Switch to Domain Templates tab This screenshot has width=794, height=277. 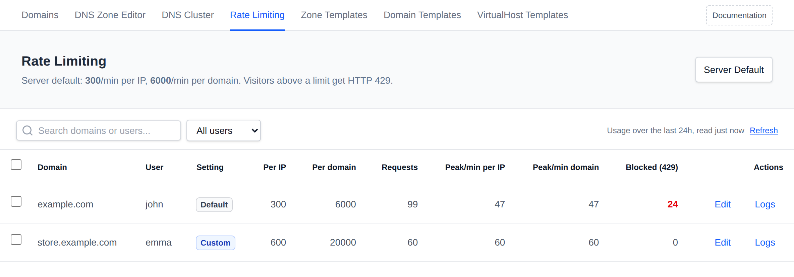click(422, 15)
